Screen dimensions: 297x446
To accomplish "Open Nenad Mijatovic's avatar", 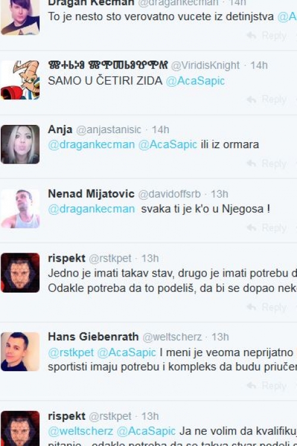I will (20, 209).
